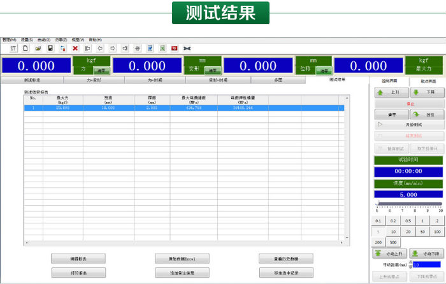Click the red PDF export icon
The height and width of the screenshot is (284, 446).
[x=174, y=48]
